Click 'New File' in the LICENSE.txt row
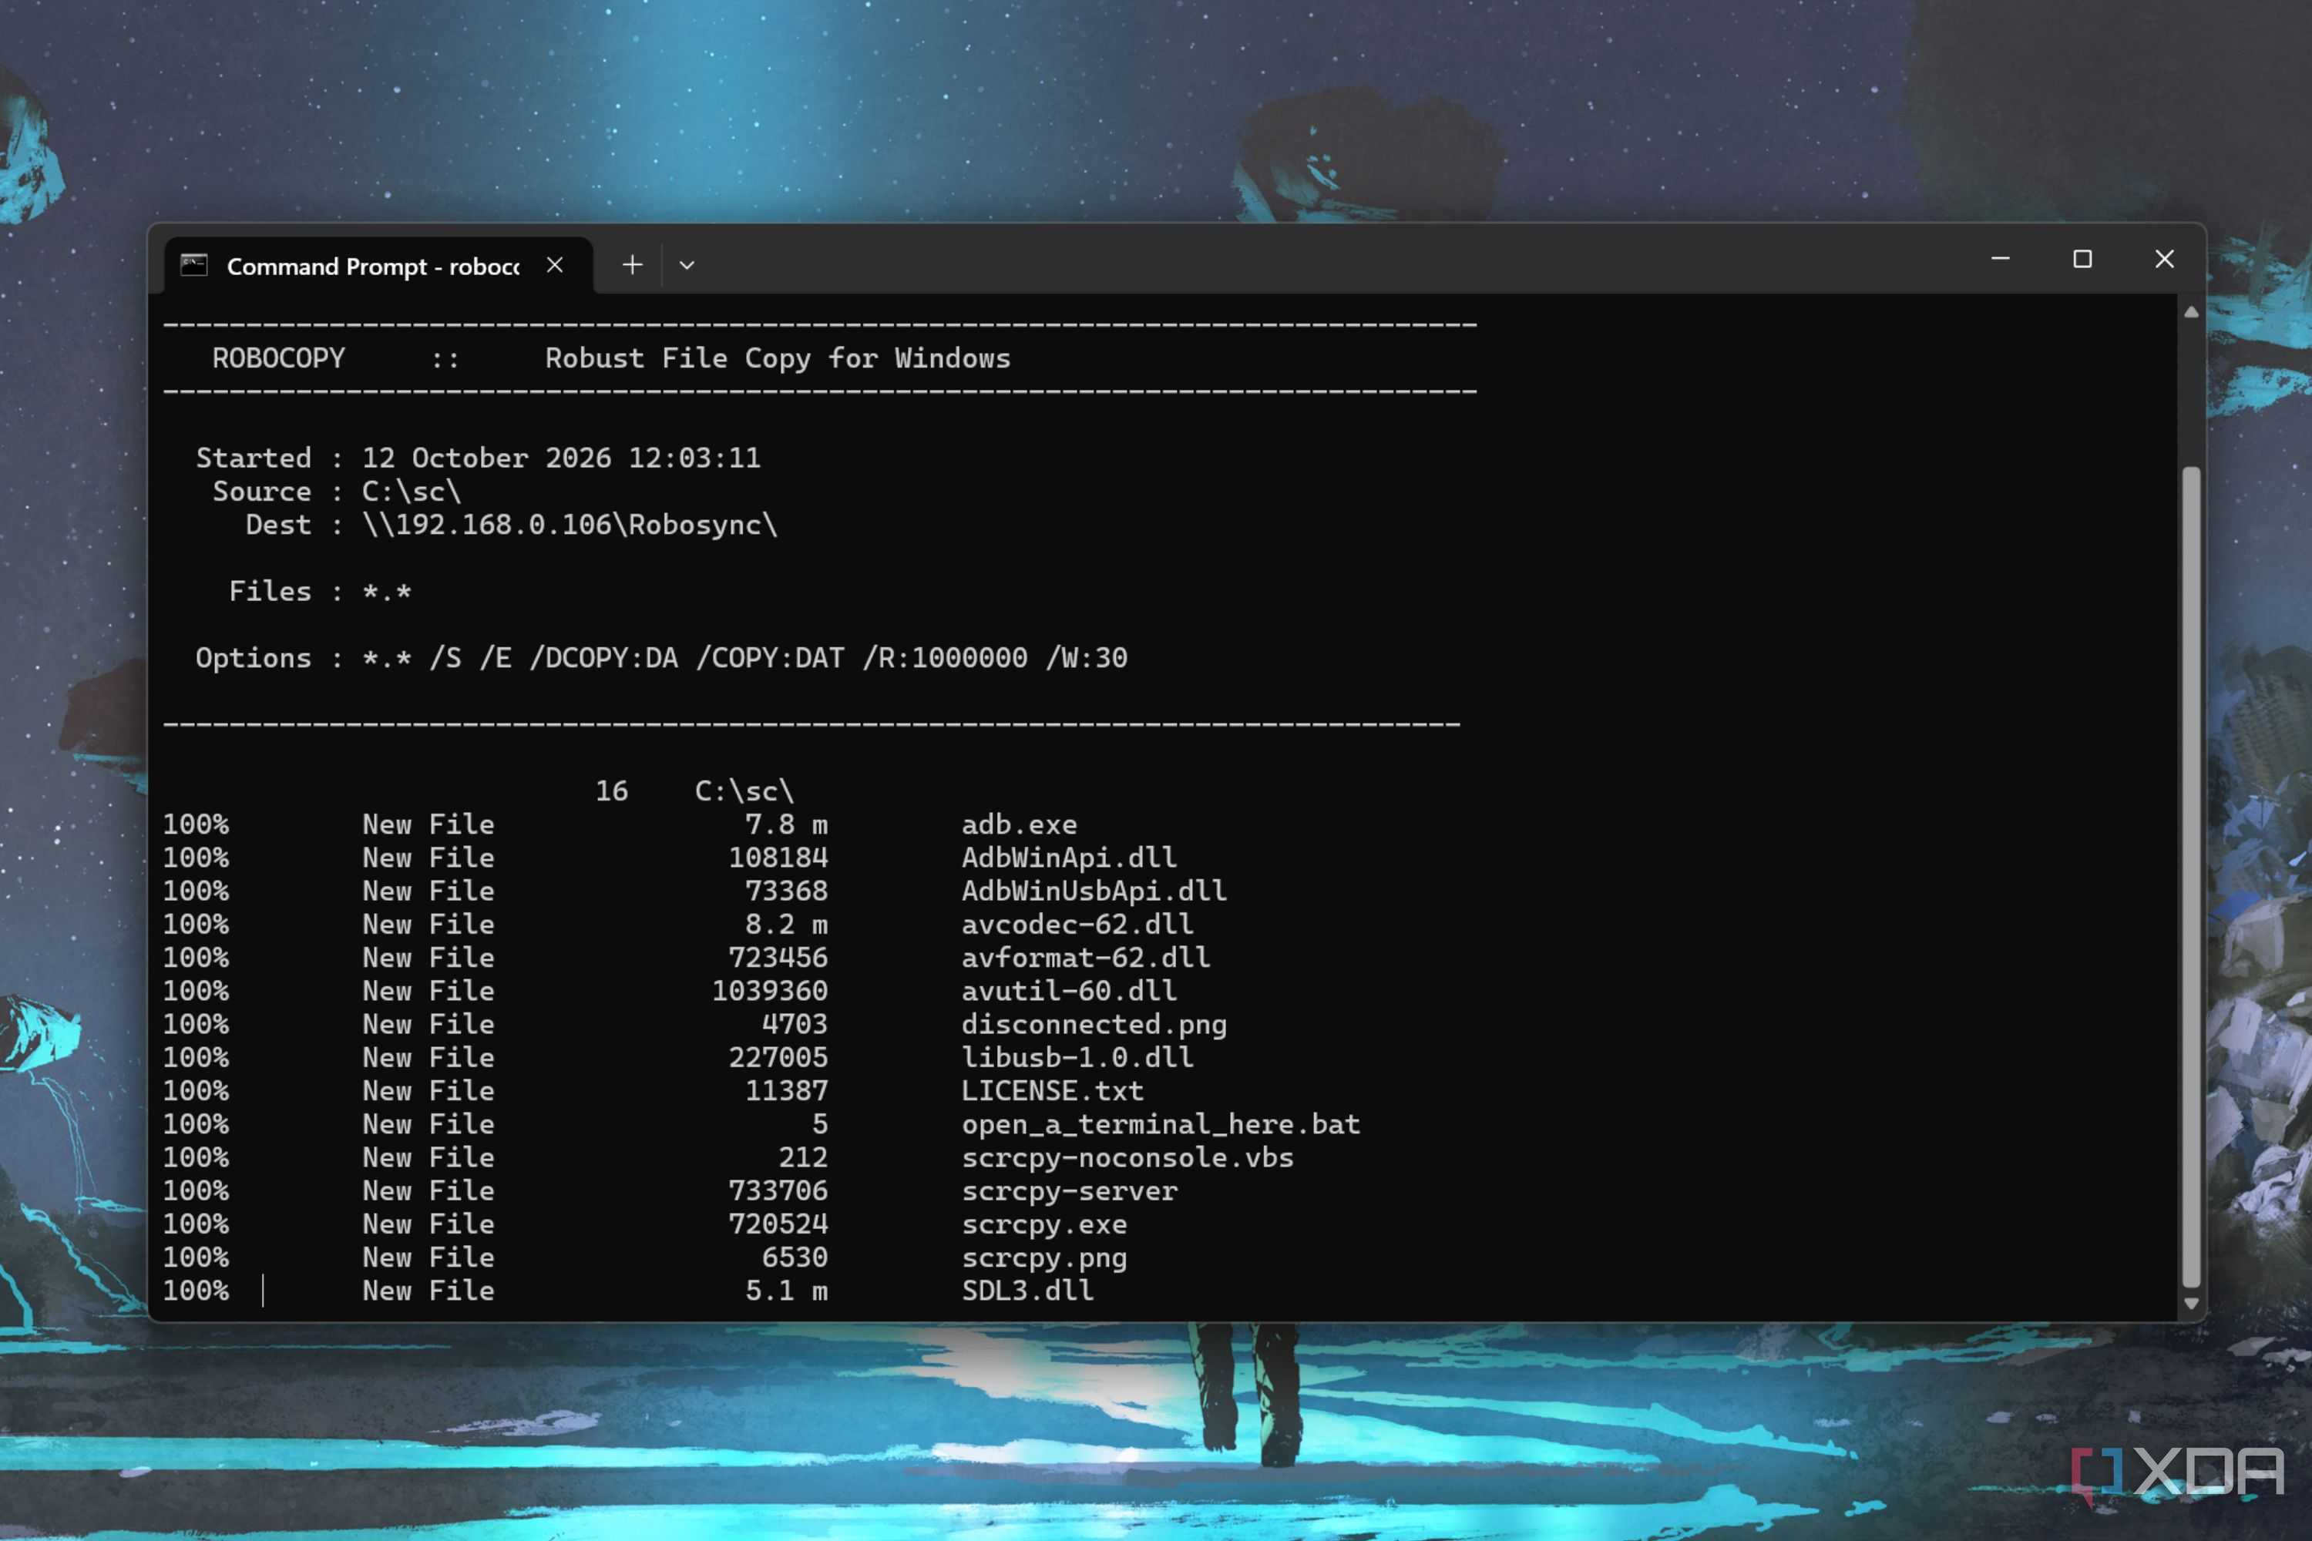 [x=428, y=1091]
